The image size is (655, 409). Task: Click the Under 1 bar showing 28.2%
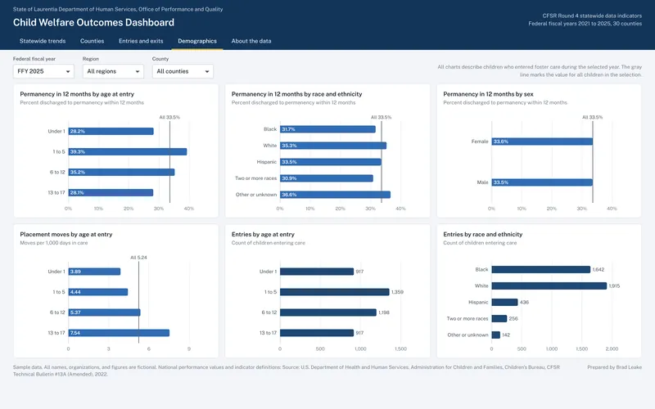point(111,131)
